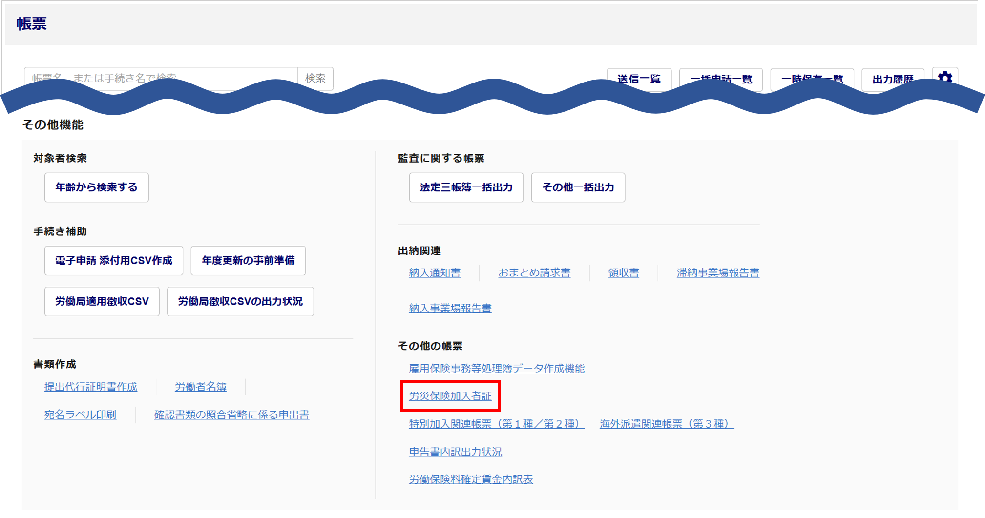This screenshot has height=518, width=985.
Task: Open the 出力履歴 history
Action: point(893,79)
